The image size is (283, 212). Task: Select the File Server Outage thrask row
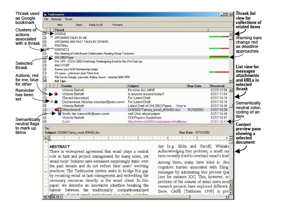[92, 77]
